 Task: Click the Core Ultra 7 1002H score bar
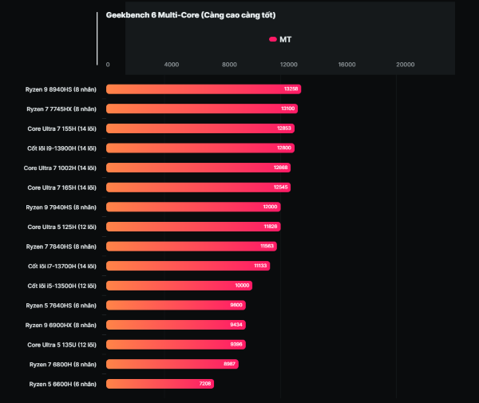(198, 168)
